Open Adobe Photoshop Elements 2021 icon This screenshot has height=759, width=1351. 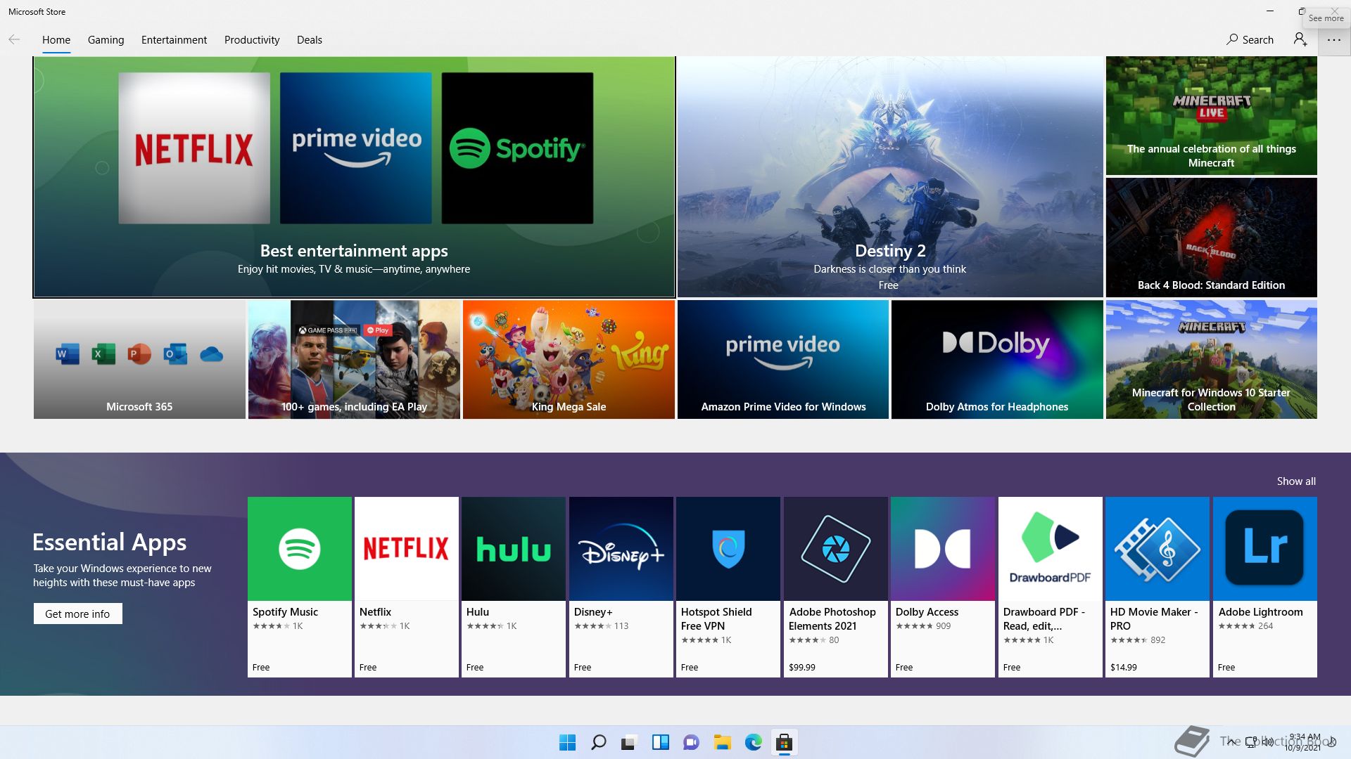coord(836,549)
